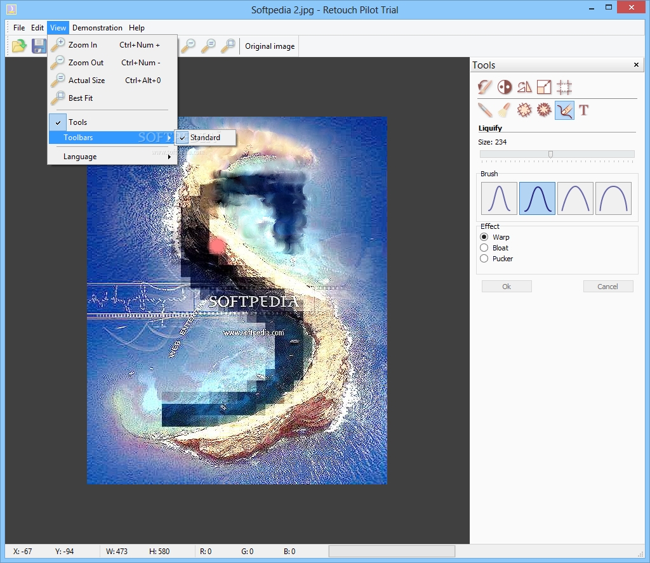Select the Resize image tool icon
This screenshot has height=563, width=650.
544,87
